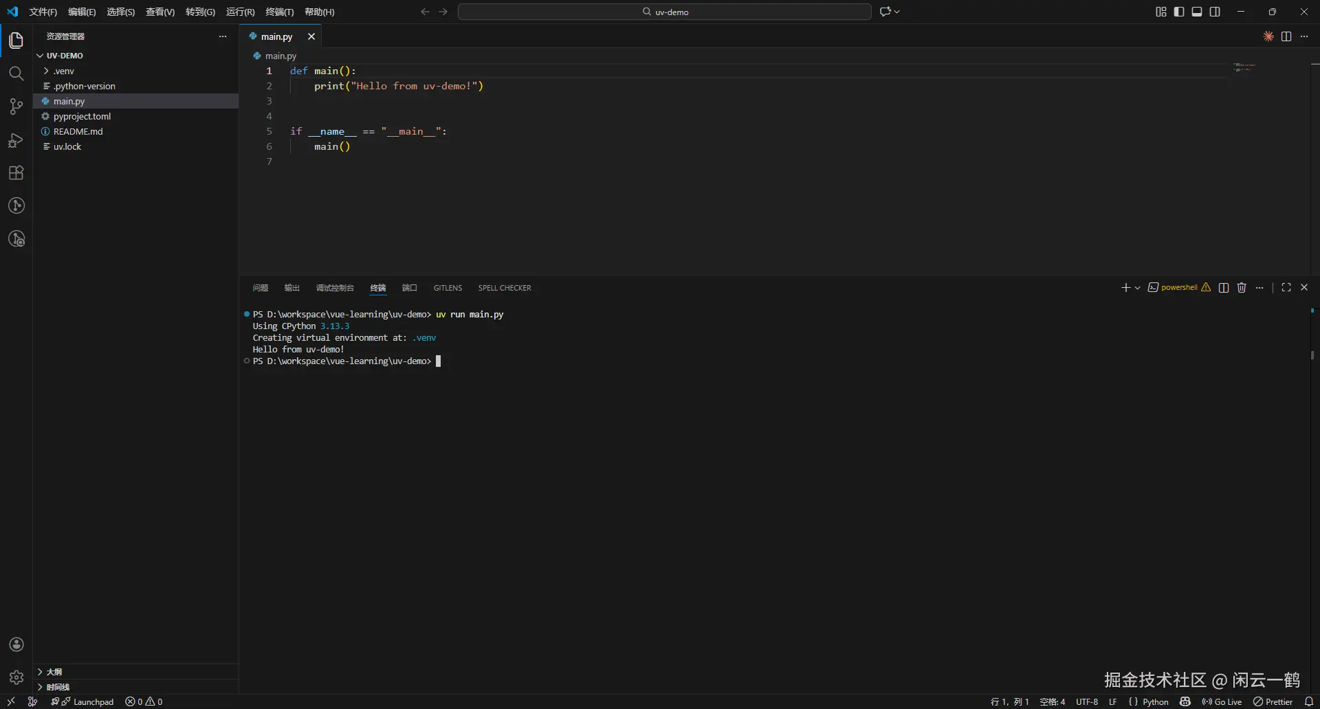
Task: Switch to the GITLENS panel tab
Action: point(448,288)
